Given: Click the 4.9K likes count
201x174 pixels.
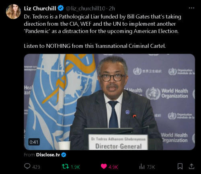Looking at the screenshot, I should pos(113,167).
